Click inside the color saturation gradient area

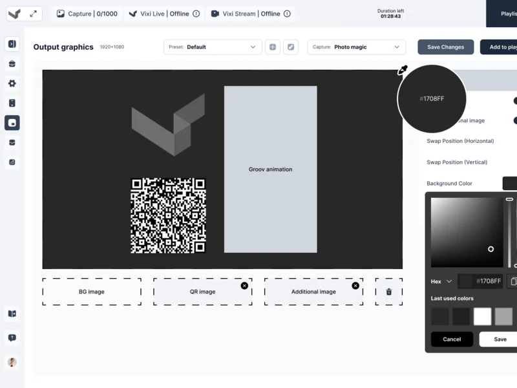467,232
